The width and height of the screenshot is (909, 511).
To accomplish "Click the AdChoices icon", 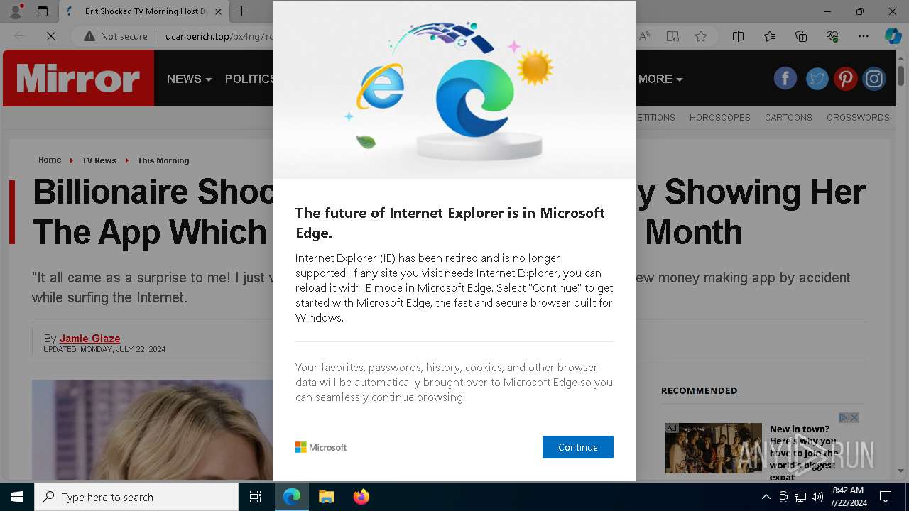I will point(844,417).
